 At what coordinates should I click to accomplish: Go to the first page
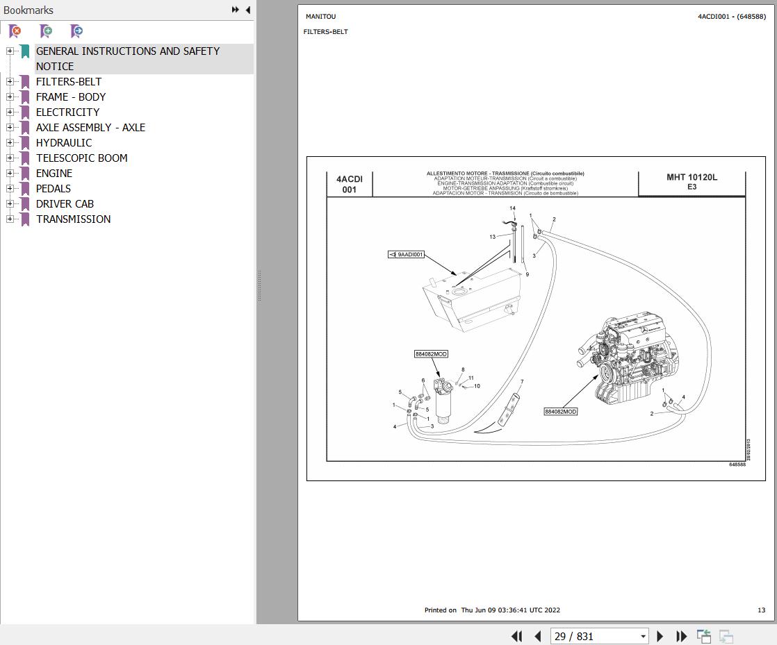pos(516,636)
